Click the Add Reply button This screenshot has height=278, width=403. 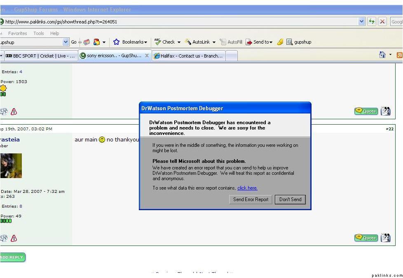pyautogui.click(x=12, y=257)
